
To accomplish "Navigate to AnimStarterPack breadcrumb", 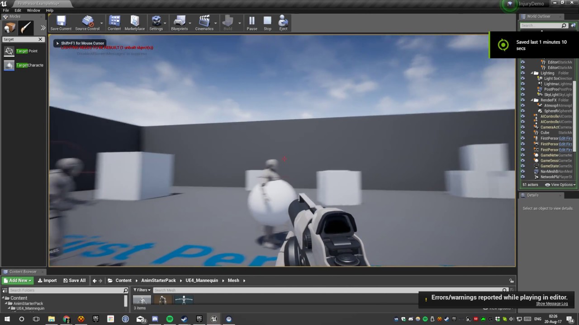I will pyautogui.click(x=158, y=280).
